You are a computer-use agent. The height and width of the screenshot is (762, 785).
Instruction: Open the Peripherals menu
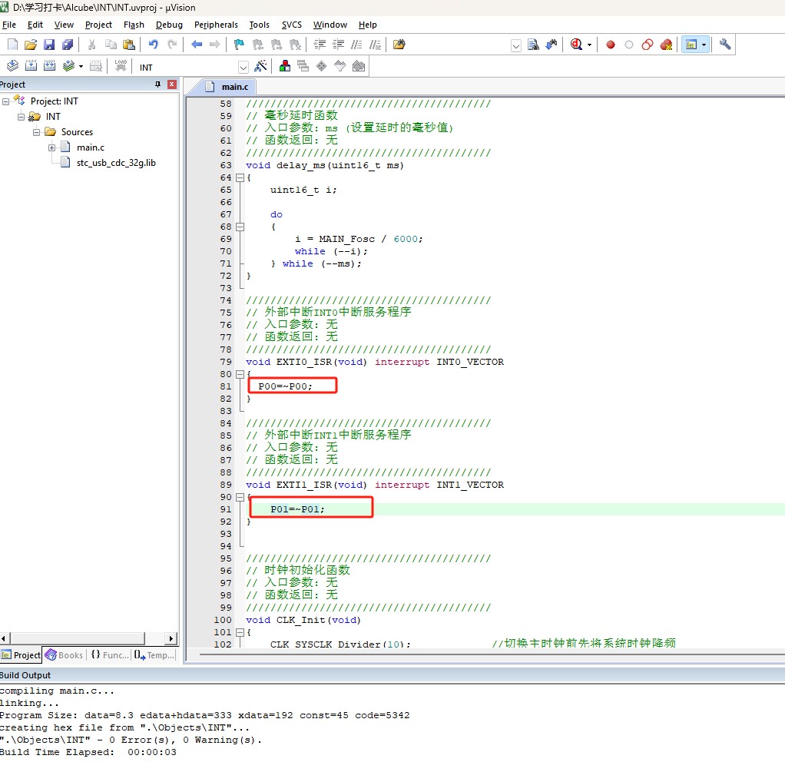pyautogui.click(x=216, y=25)
